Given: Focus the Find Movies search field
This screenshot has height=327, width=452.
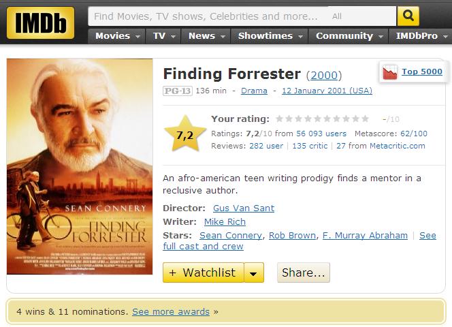Looking at the screenshot, I should [x=208, y=16].
